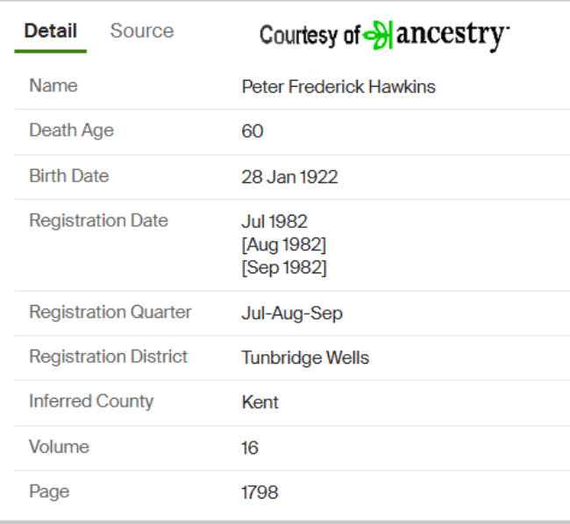570x524 pixels.
Task: Click the page number 1798
Action: pyautogui.click(x=260, y=492)
